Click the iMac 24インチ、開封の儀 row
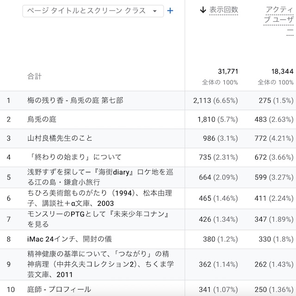 (69, 239)
